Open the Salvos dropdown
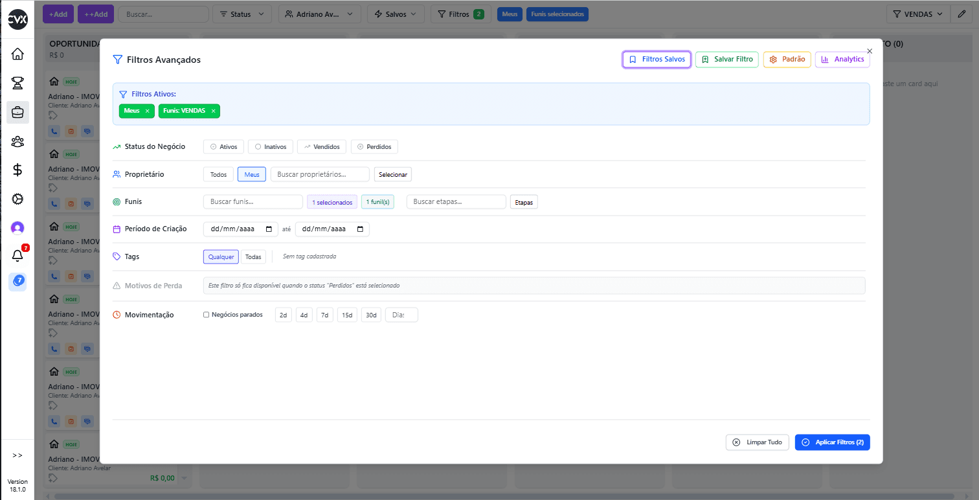This screenshot has width=979, height=500. [x=395, y=14]
